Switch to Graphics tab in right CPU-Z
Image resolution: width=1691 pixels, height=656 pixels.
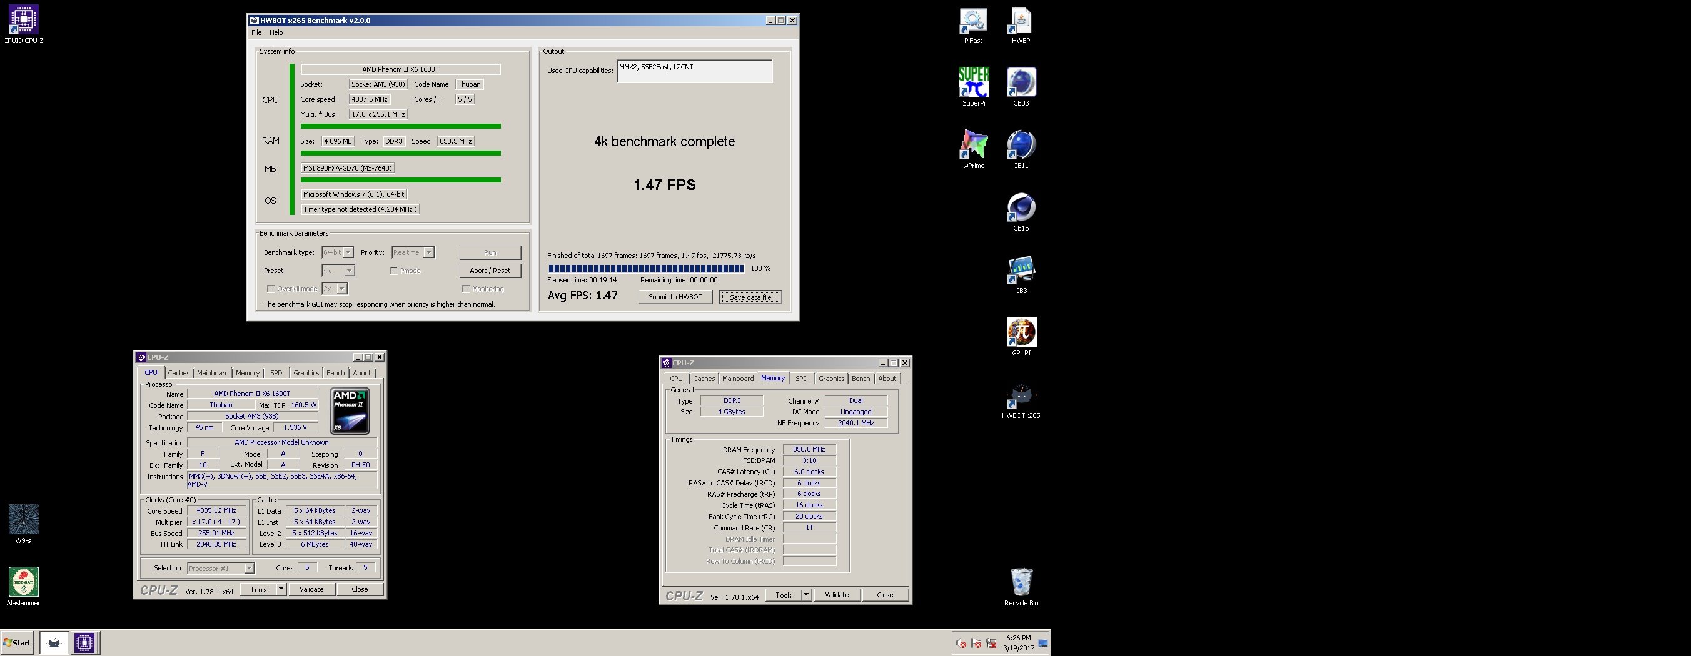tap(831, 379)
